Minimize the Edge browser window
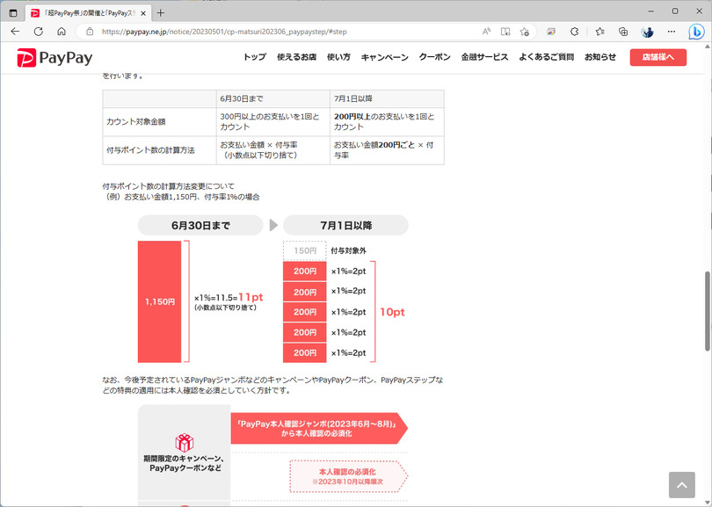The height and width of the screenshot is (507, 712). [650, 11]
